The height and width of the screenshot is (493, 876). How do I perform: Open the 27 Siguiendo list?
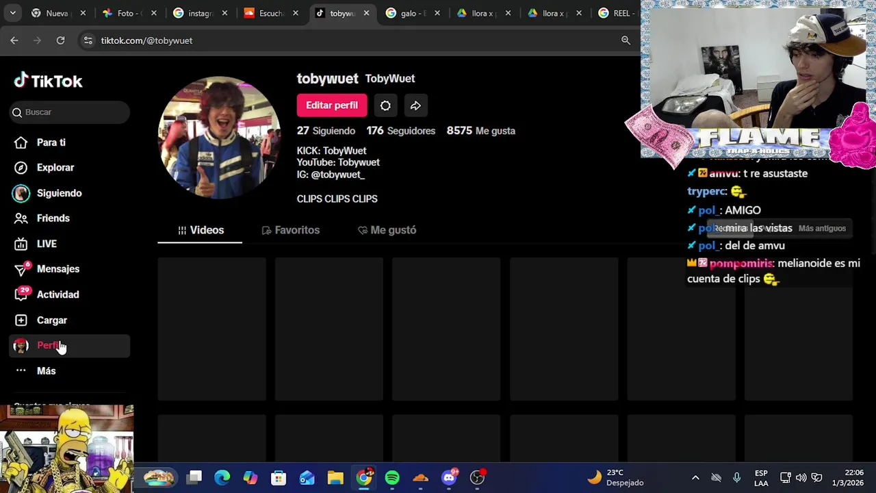[x=326, y=131]
